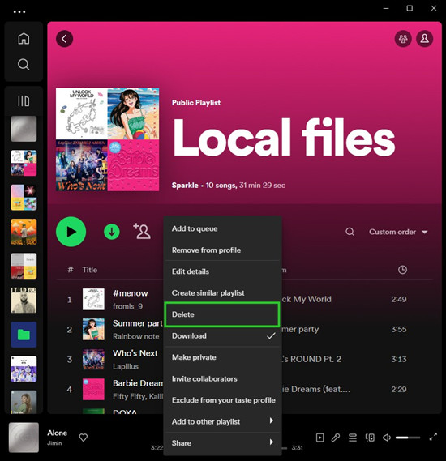Select the 2:49 duration of #menow
446x461 pixels.
click(399, 299)
